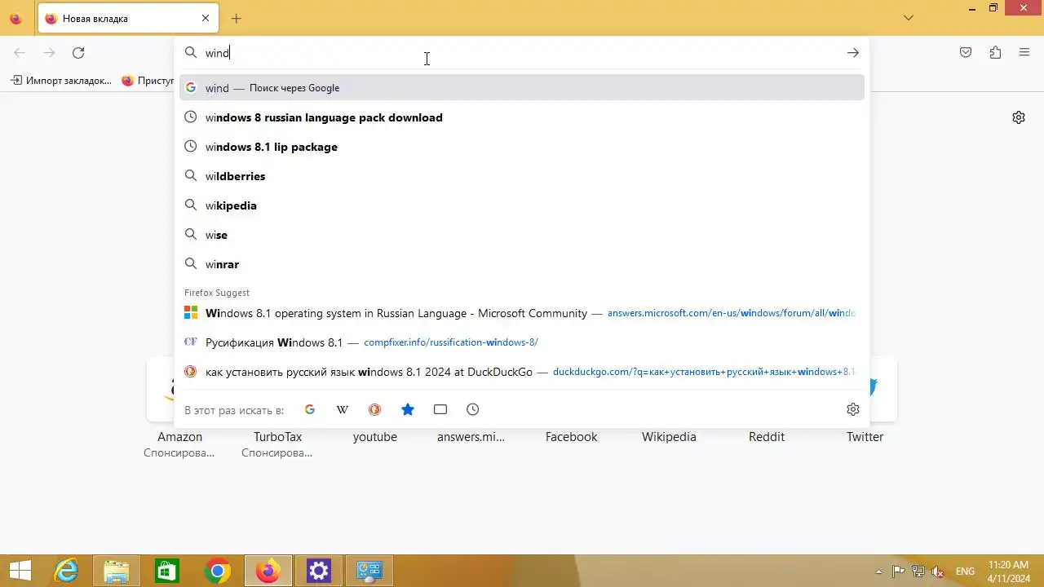Open search settings gear in dropdown
This screenshot has height=587, width=1044.
point(853,409)
